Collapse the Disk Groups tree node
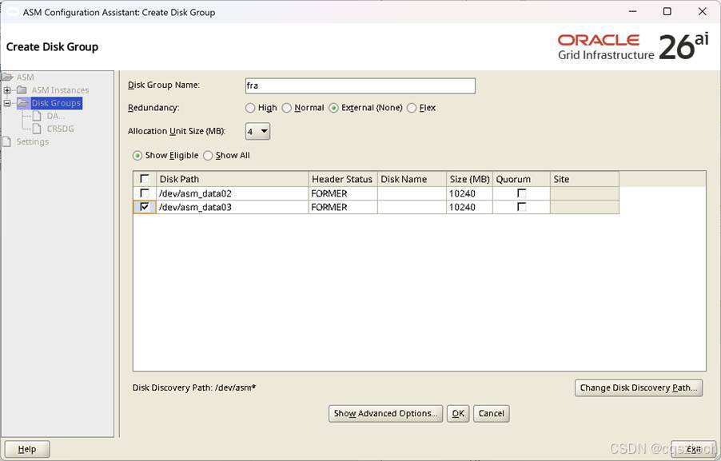721x461 pixels. pos(7,103)
